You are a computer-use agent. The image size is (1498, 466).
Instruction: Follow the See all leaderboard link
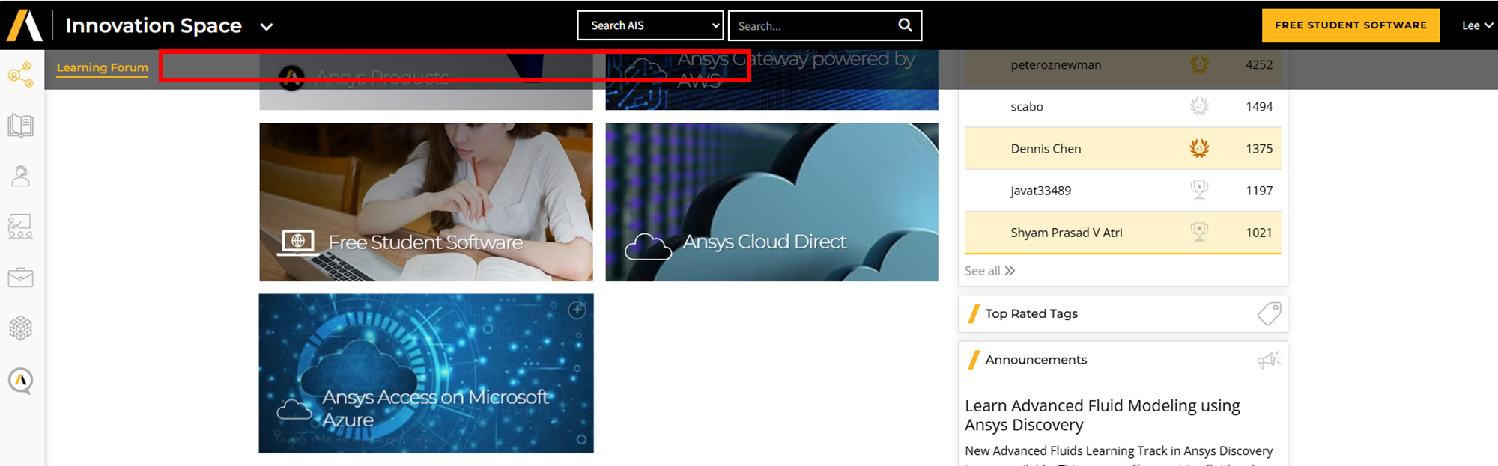[x=989, y=271]
